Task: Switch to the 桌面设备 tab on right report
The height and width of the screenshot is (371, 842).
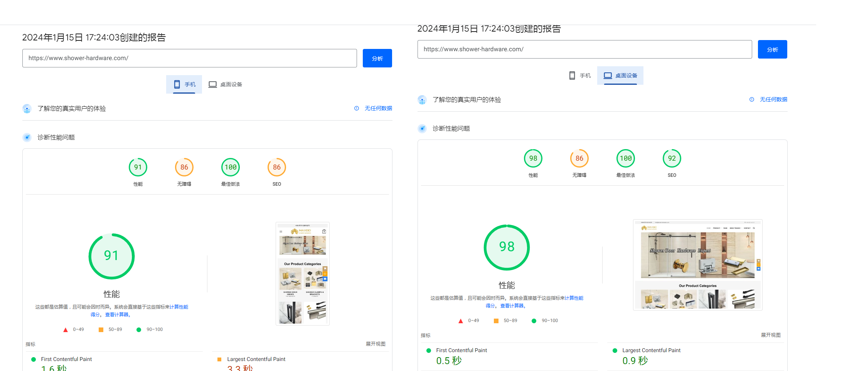Action: coord(620,75)
